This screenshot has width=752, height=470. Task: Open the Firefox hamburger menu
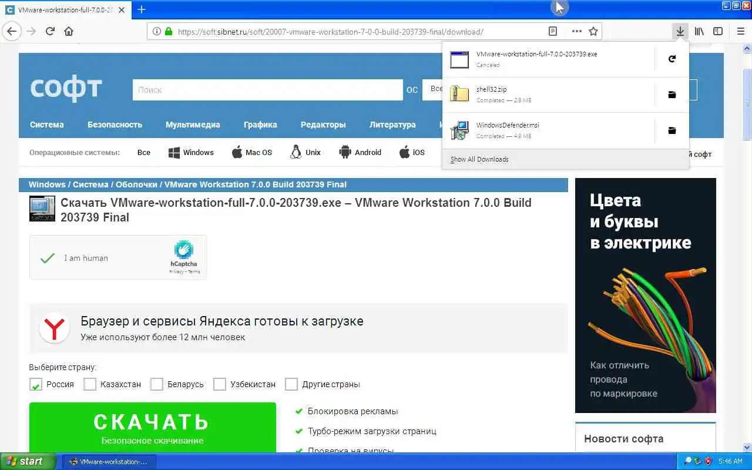(740, 31)
